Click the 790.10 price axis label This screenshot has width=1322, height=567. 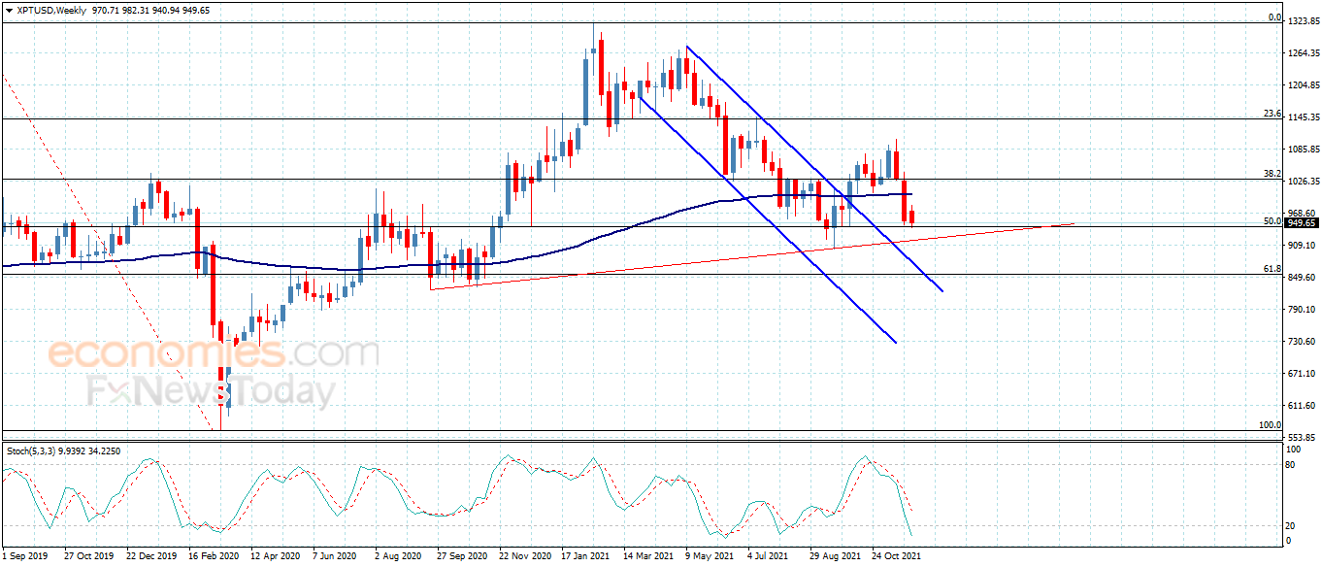(x=1301, y=309)
